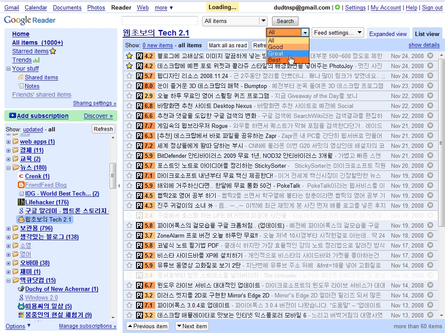The height and width of the screenshot is (333, 445).
Task: Click the 구글 알리미 feed favicon
Action: [21, 211]
